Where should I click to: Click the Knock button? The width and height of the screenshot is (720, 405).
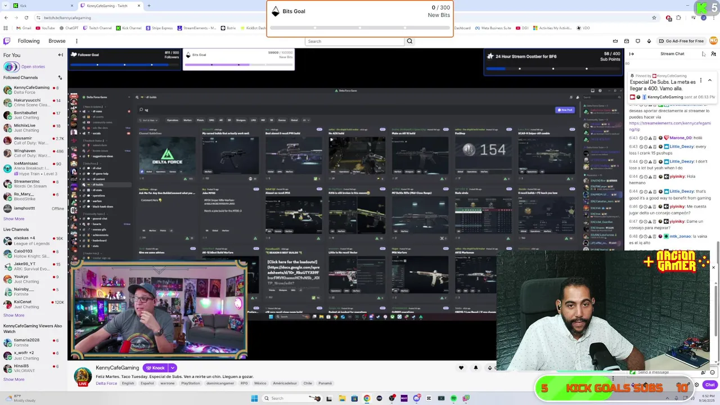tap(155, 368)
